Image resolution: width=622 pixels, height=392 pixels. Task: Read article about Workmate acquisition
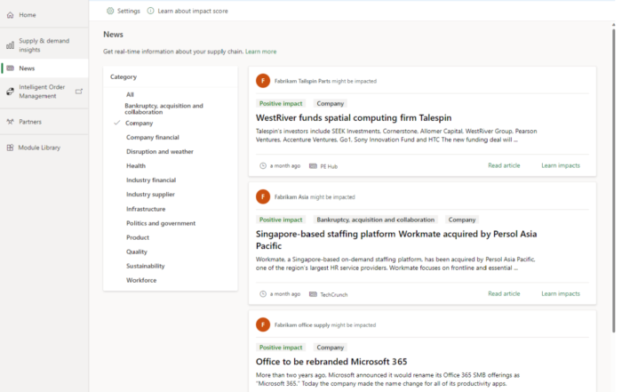(x=504, y=293)
